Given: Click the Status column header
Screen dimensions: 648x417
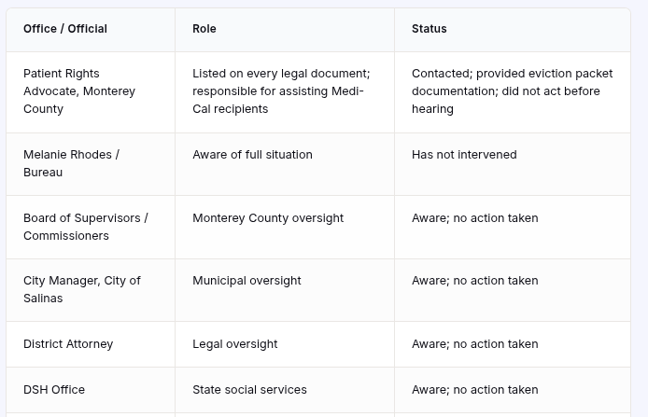Looking at the screenshot, I should point(513,29).
